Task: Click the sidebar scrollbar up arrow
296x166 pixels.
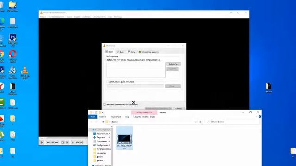Action: click(112, 127)
